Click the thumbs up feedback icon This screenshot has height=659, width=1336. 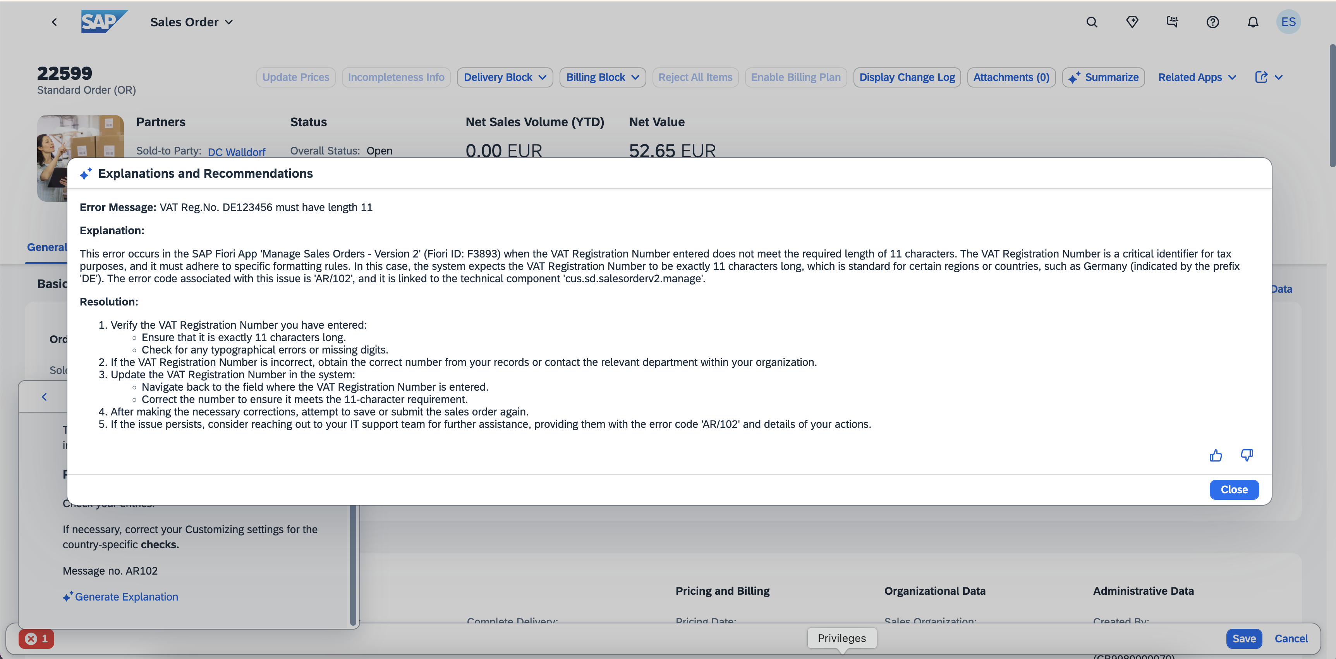[1215, 455]
